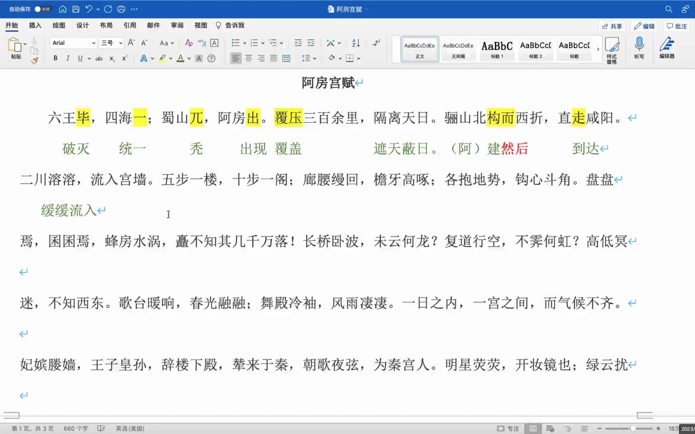The image size is (695, 434).
Task: Align text left
Action: tap(236, 58)
